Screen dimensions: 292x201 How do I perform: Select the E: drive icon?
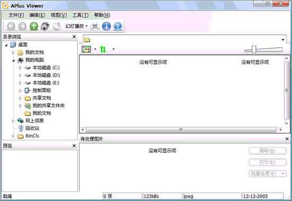point(28,83)
